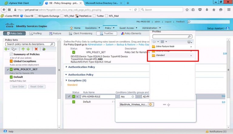Click the Save Order button

pyautogui.click(x=18, y=87)
